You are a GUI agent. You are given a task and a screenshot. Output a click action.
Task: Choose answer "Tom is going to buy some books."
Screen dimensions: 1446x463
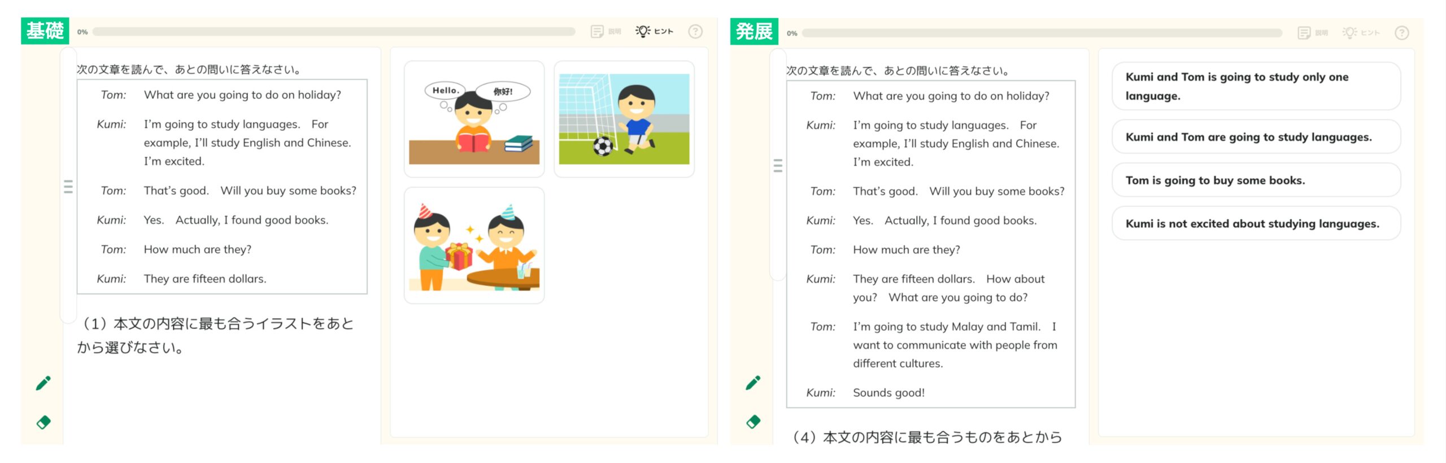1256,180
